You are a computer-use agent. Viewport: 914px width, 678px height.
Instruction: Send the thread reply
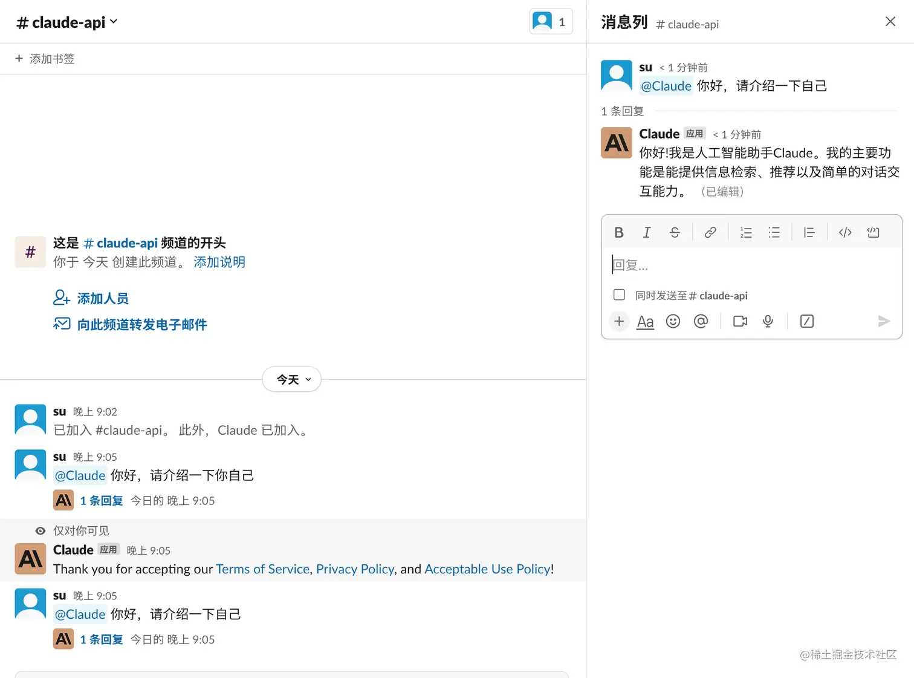[x=884, y=321]
